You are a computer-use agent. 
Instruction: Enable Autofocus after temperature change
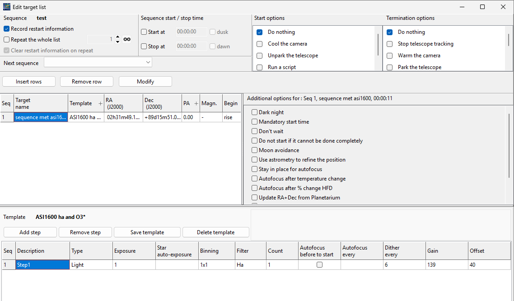click(254, 179)
